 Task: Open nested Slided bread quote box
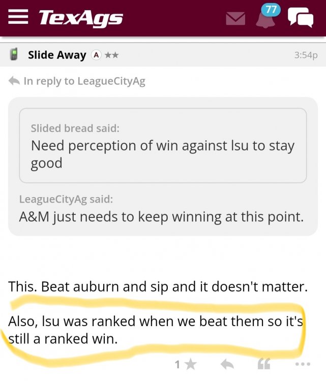163,145
